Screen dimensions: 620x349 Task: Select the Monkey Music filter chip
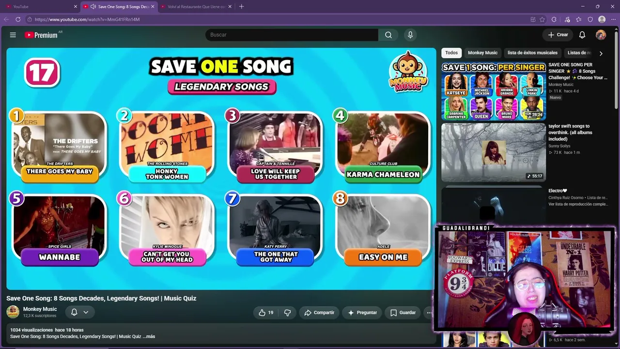pos(482,53)
